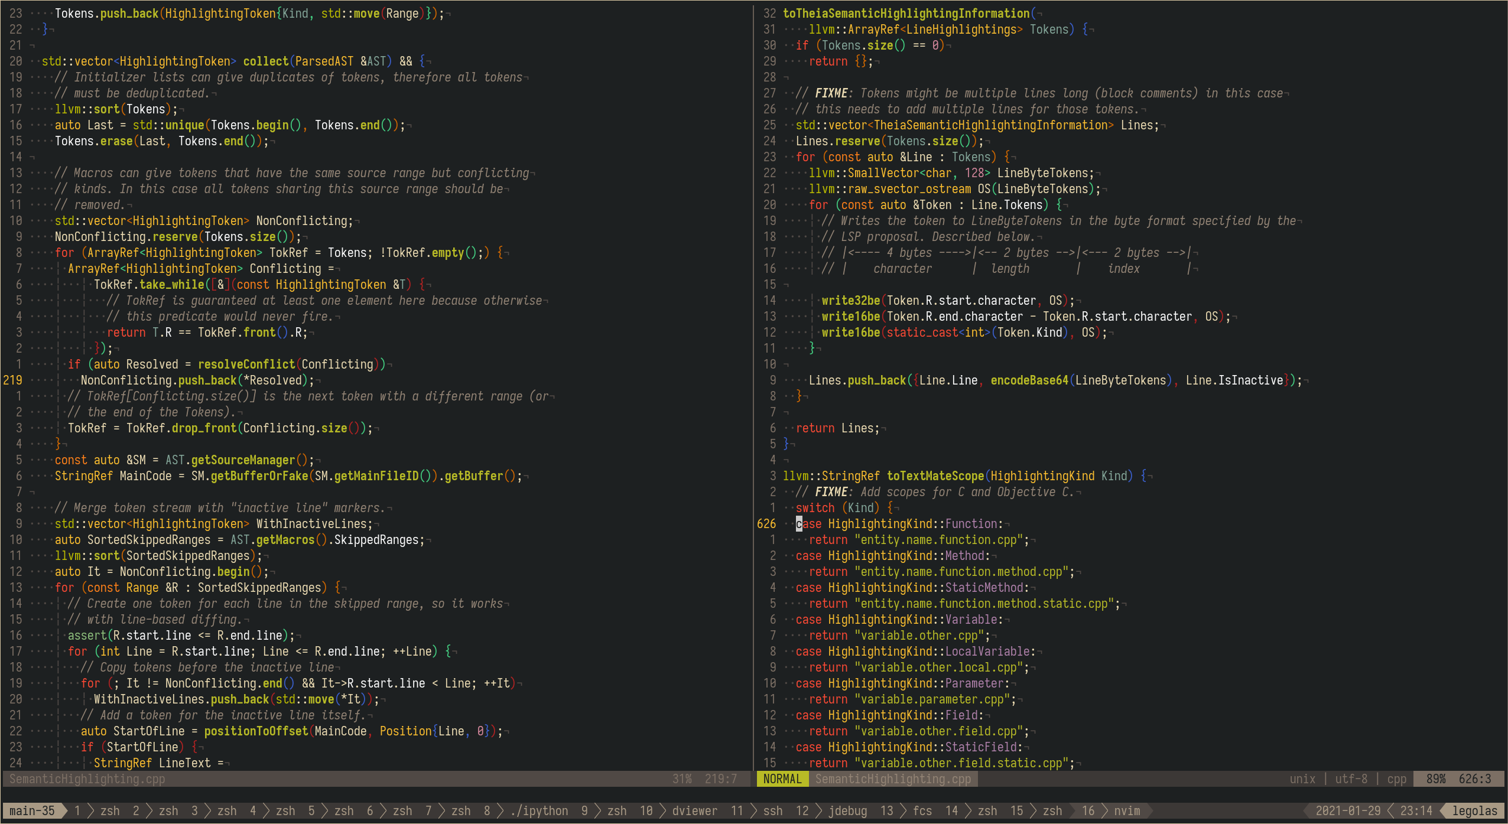Screen dimensions: 1508x824
Task: Click the utf-8 encoding indicator
Action: [1351, 779]
